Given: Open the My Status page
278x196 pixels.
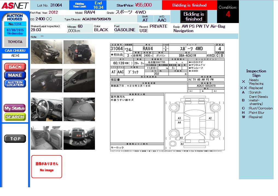Looking at the screenshot, I should point(15,108).
